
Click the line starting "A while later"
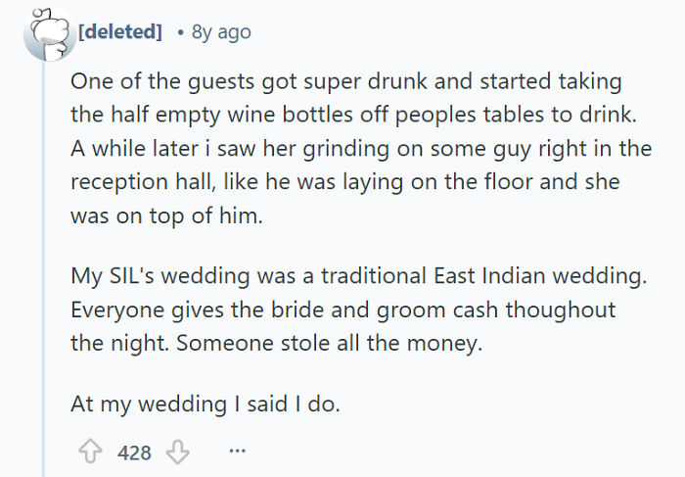pyautogui.click(x=360, y=149)
